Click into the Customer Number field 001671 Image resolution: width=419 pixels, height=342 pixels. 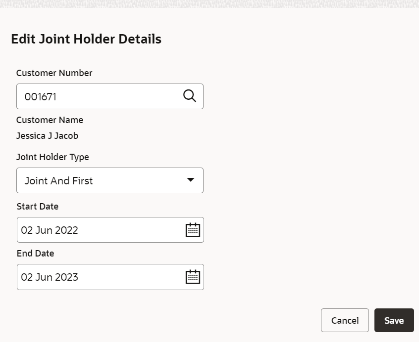[x=110, y=96]
